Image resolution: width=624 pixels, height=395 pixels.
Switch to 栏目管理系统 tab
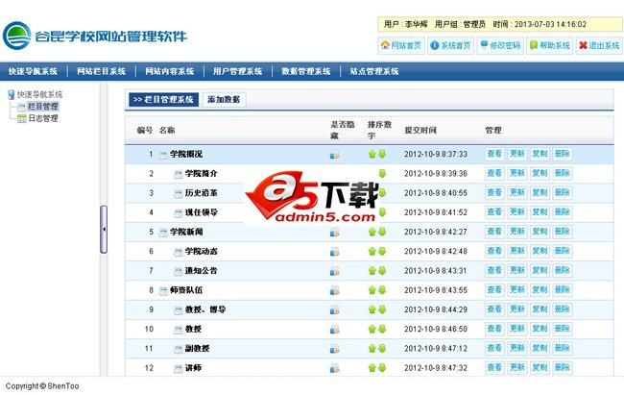click(163, 100)
